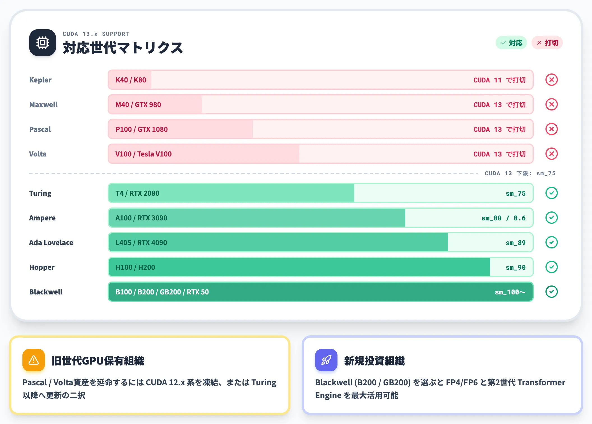This screenshot has width=592, height=424.
Task: Click the 対応 legend badge
Action: click(511, 43)
